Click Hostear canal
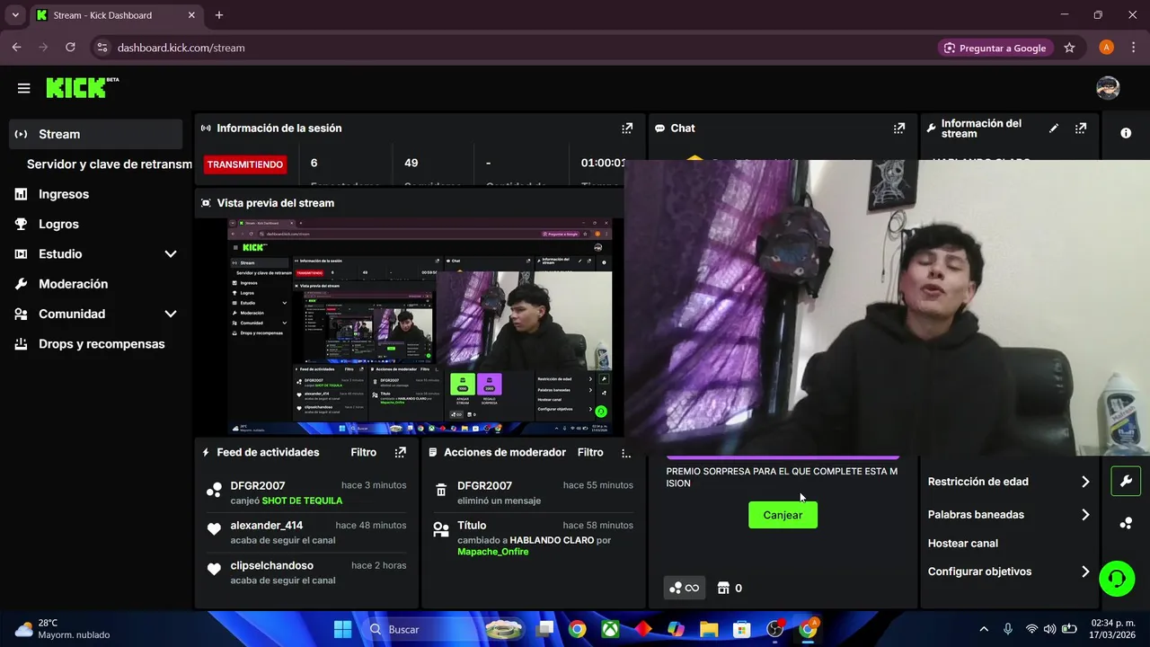Image resolution: width=1150 pixels, height=647 pixels. click(x=963, y=544)
